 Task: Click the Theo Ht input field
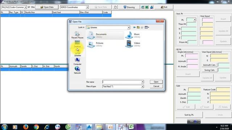point(191,24)
